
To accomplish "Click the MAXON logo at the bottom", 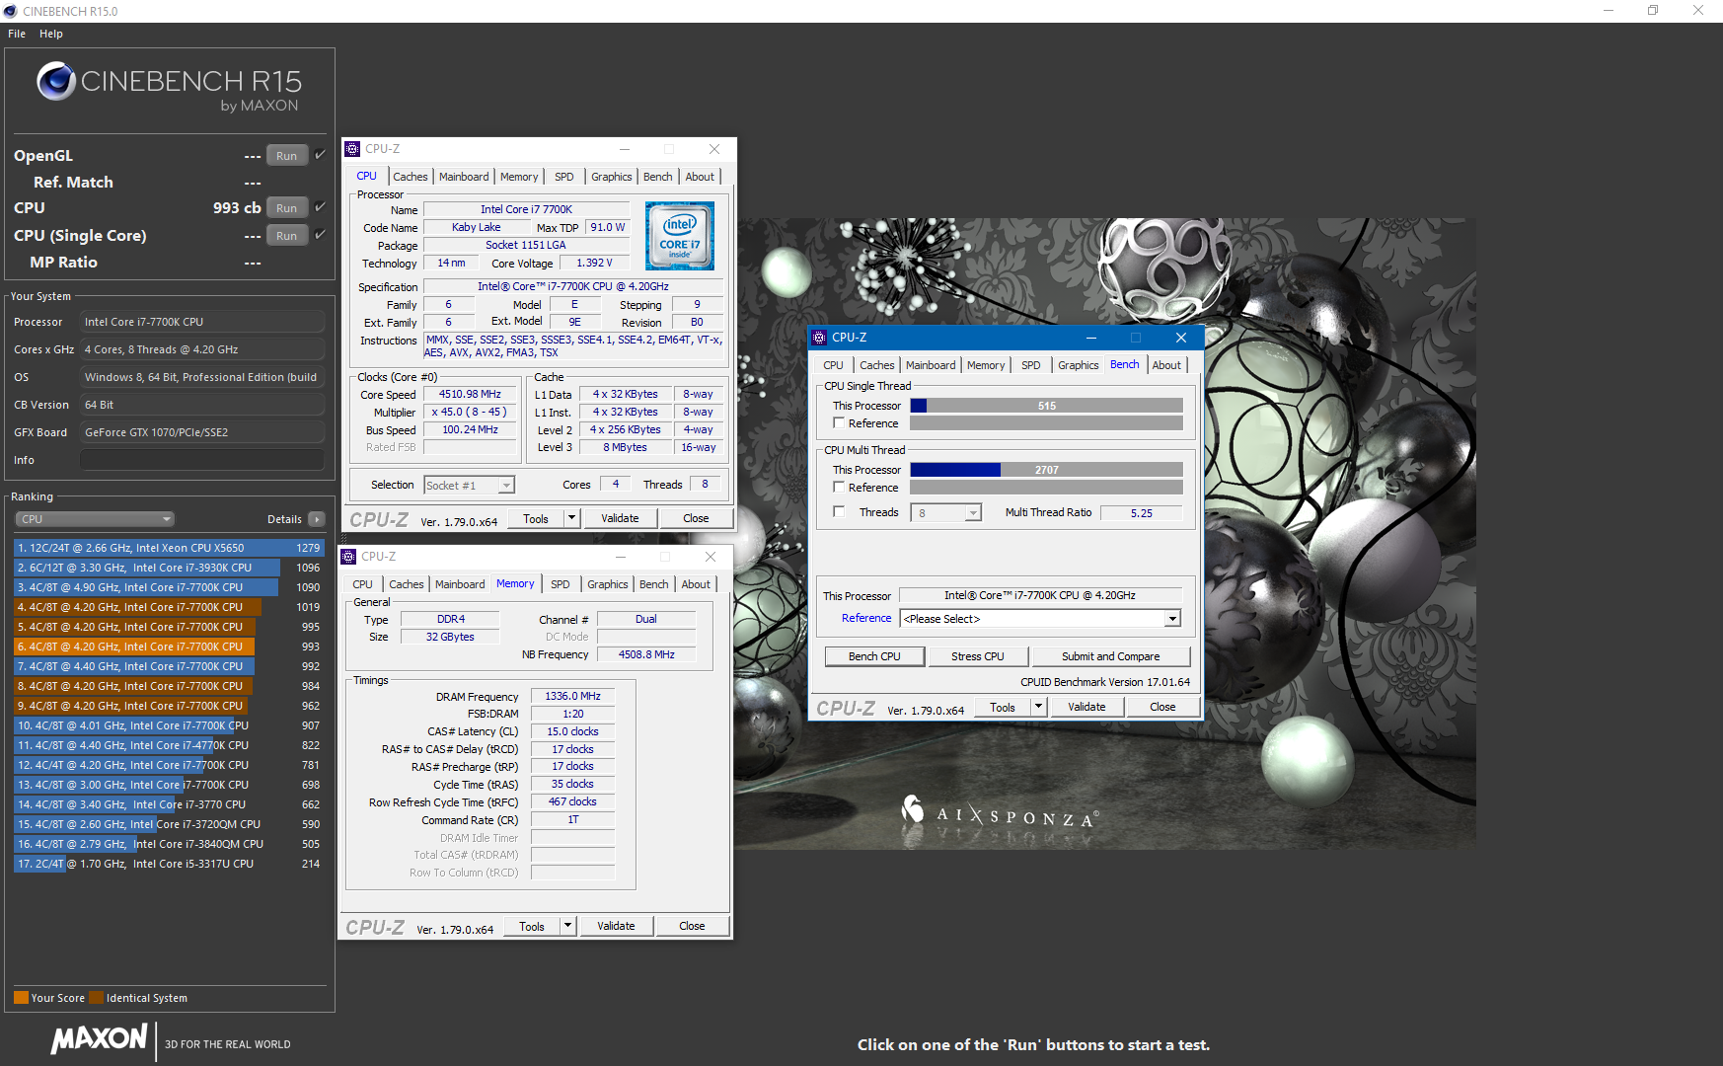I will tap(100, 1039).
